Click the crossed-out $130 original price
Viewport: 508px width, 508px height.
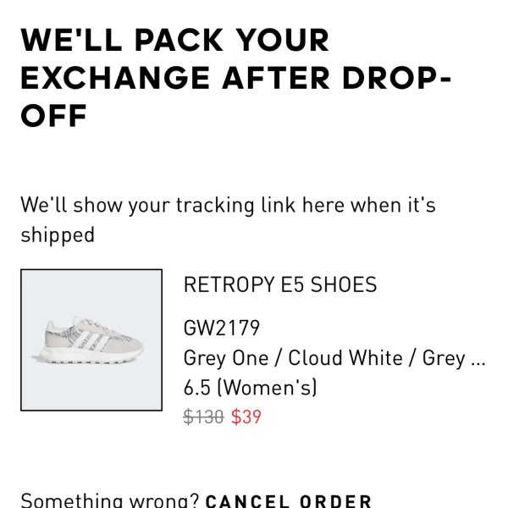pyautogui.click(x=203, y=417)
